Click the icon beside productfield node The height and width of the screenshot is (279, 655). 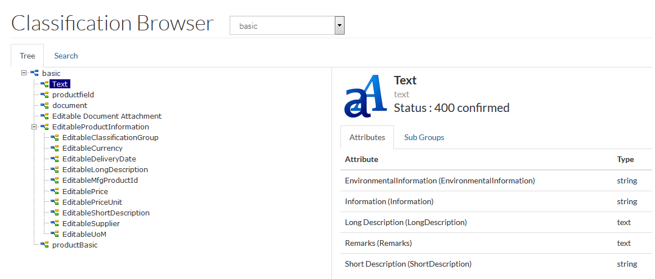44,94
